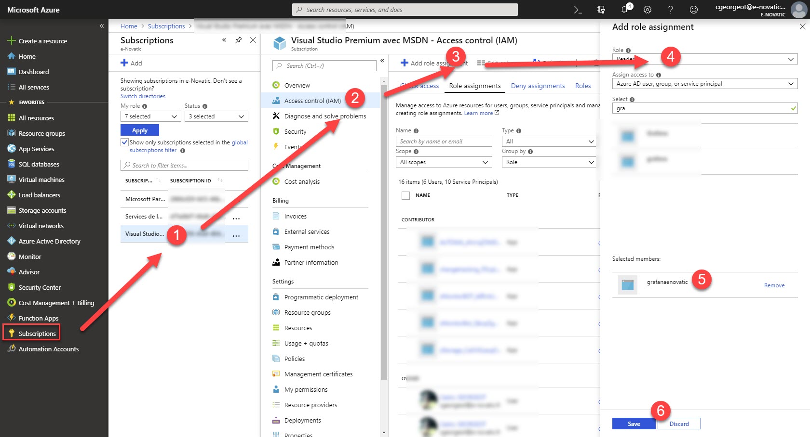Click the Save button
The width and height of the screenshot is (810, 437).
pyautogui.click(x=634, y=424)
